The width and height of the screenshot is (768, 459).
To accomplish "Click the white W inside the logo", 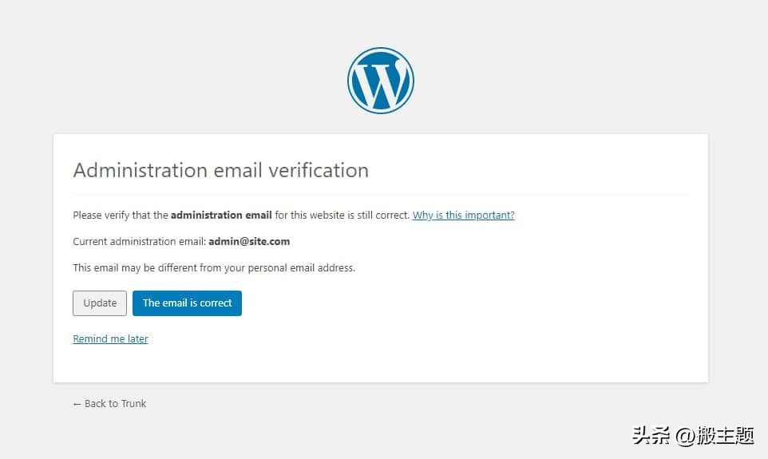I will point(379,83).
